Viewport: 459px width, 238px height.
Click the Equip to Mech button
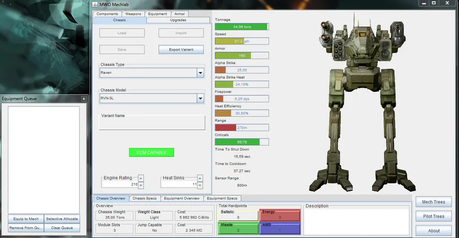tap(26, 219)
